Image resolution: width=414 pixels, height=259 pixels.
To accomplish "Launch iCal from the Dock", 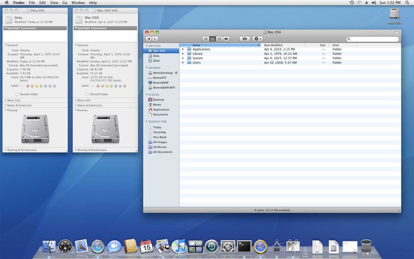I will 147,246.
